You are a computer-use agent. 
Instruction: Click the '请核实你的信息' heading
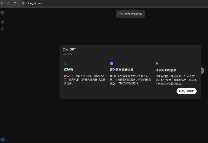click(166, 70)
